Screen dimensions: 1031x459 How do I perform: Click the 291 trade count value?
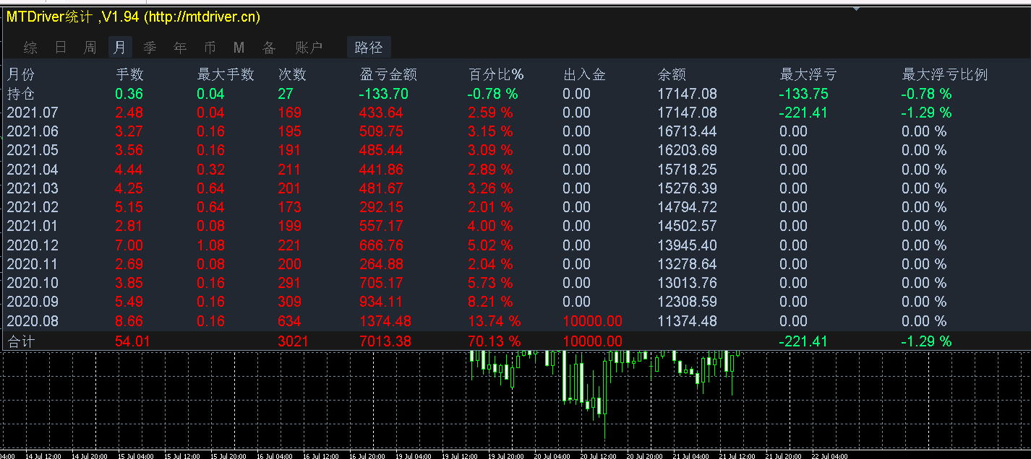[x=290, y=283]
